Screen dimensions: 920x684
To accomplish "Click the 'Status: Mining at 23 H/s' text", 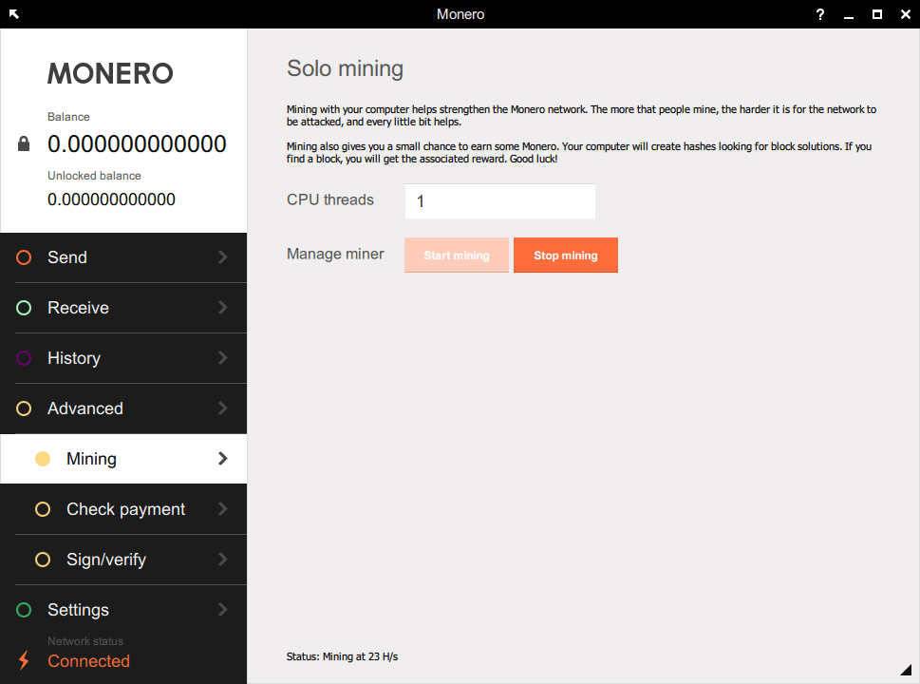I will [x=342, y=657].
